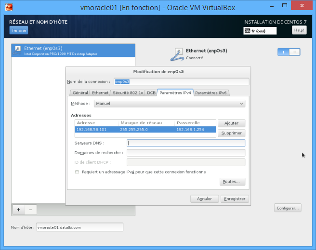This screenshot has width=316, height=250.
Task: Click the Passerelle column header
Action: tap(195, 123)
